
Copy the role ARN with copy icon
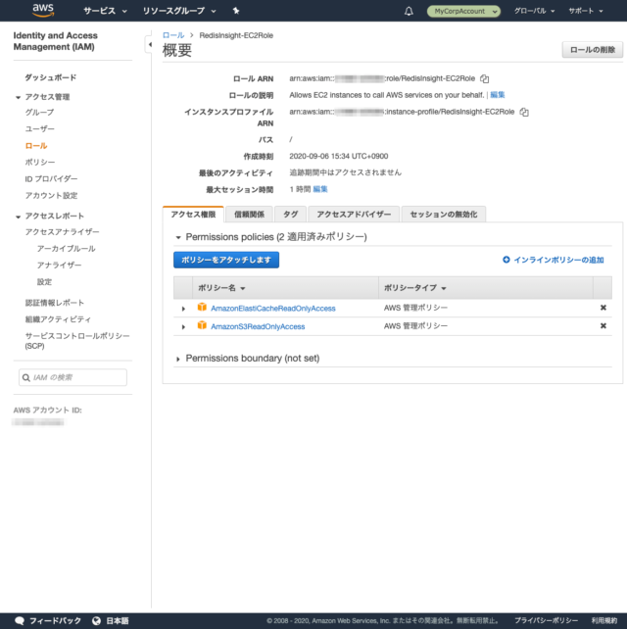[485, 78]
